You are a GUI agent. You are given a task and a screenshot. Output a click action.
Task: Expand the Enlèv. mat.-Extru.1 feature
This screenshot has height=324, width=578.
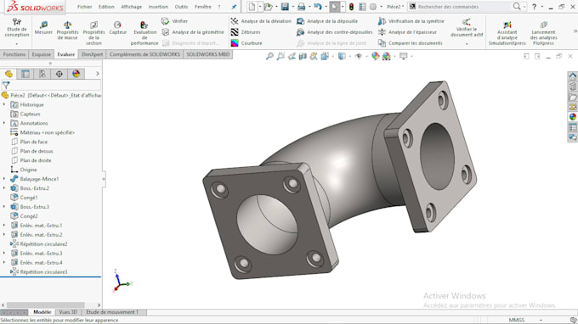(x=4, y=226)
